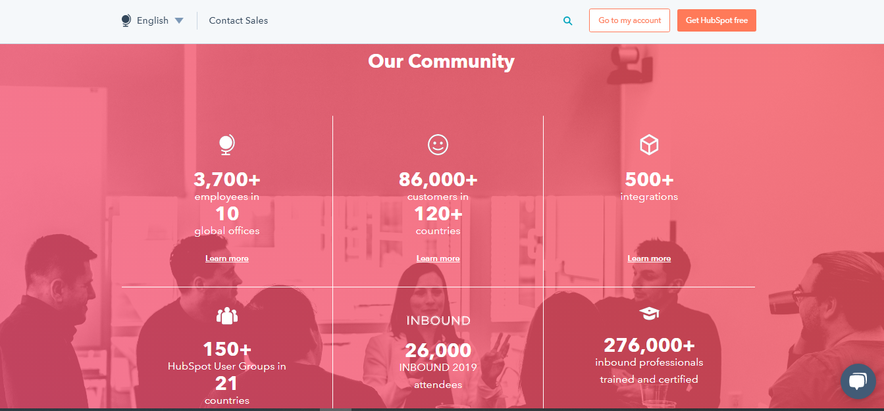This screenshot has height=411, width=884.
Task: Click the 21 countries number
Action: coord(226,383)
